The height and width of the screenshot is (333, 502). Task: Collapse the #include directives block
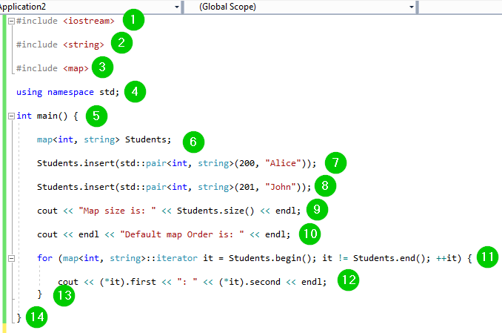pyautogui.click(x=10, y=21)
